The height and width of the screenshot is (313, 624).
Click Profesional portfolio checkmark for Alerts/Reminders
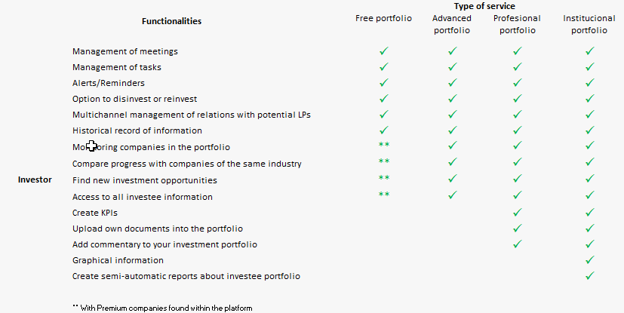tap(517, 83)
